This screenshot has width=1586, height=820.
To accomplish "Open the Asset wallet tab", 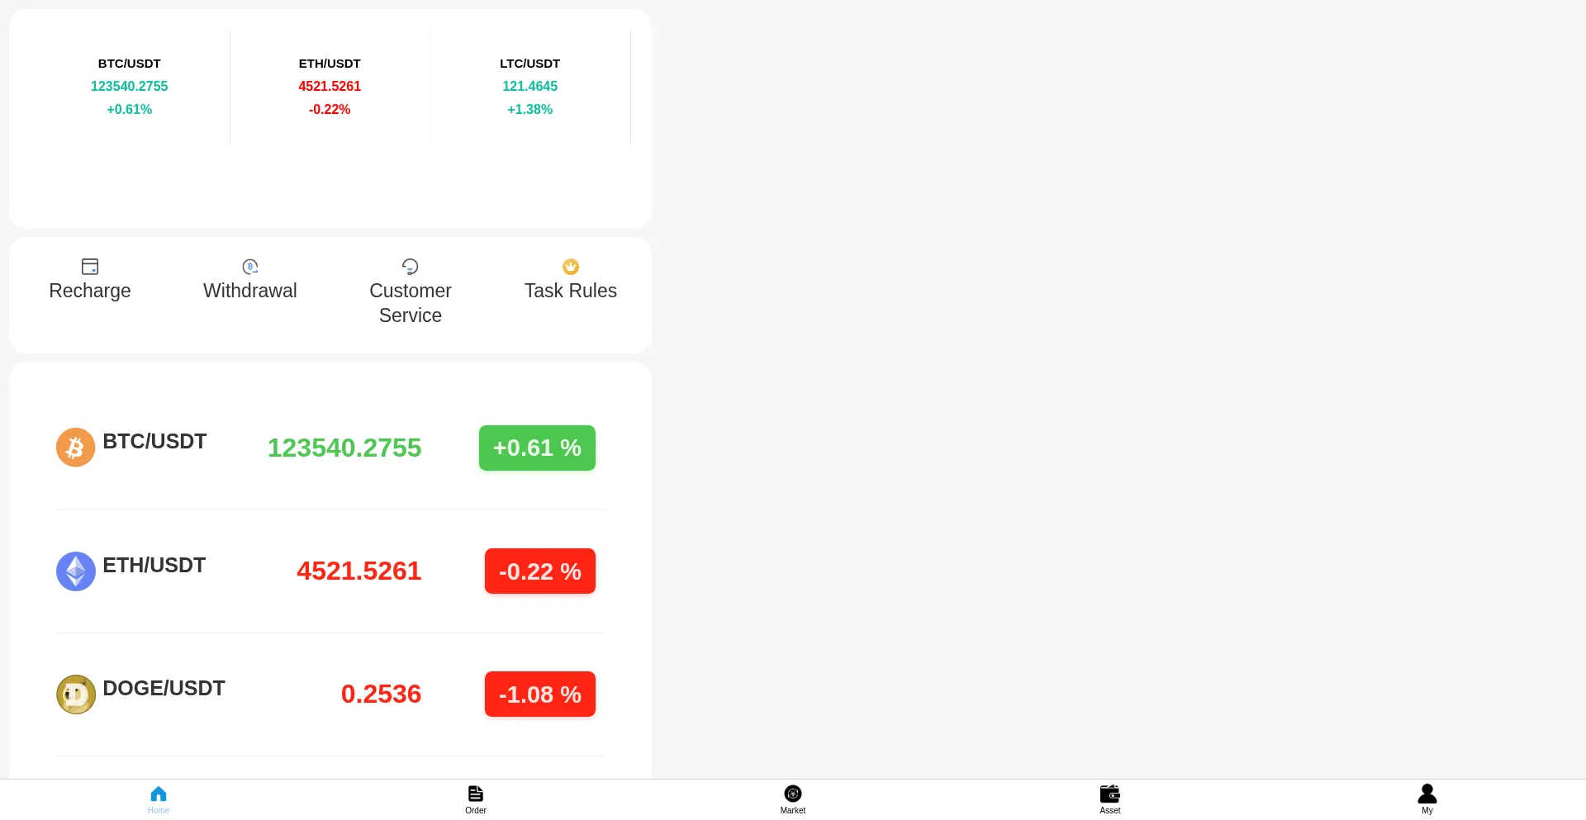I will pyautogui.click(x=1110, y=799).
